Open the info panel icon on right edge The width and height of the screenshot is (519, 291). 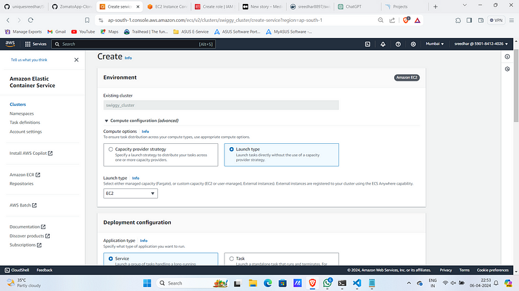(507, 57)
